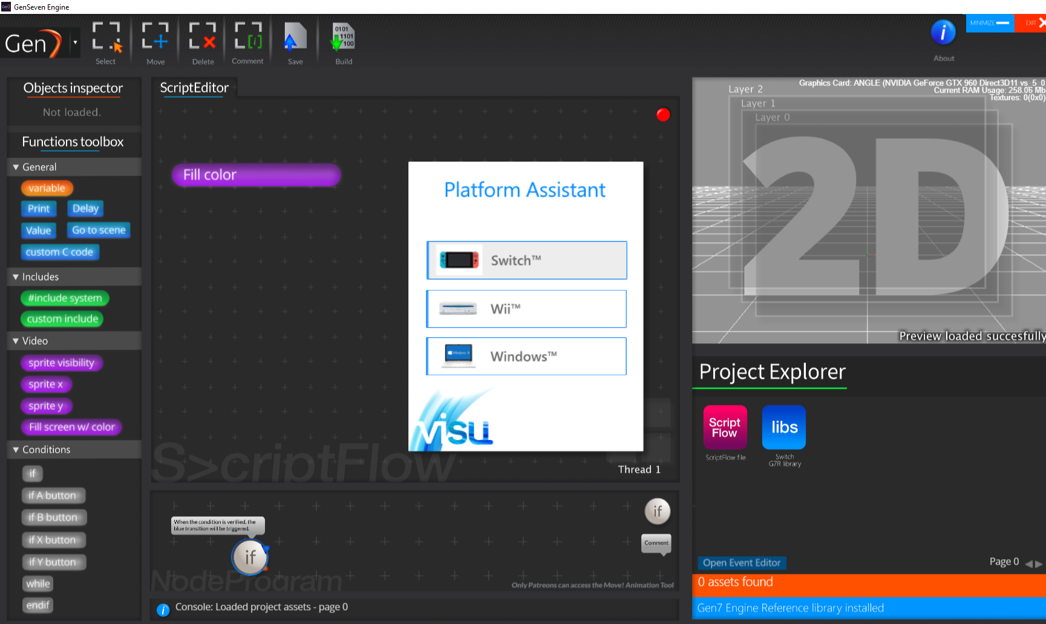Open the Gen logo menu arrow
1046x624 pixels.
[x=75, y=43]
